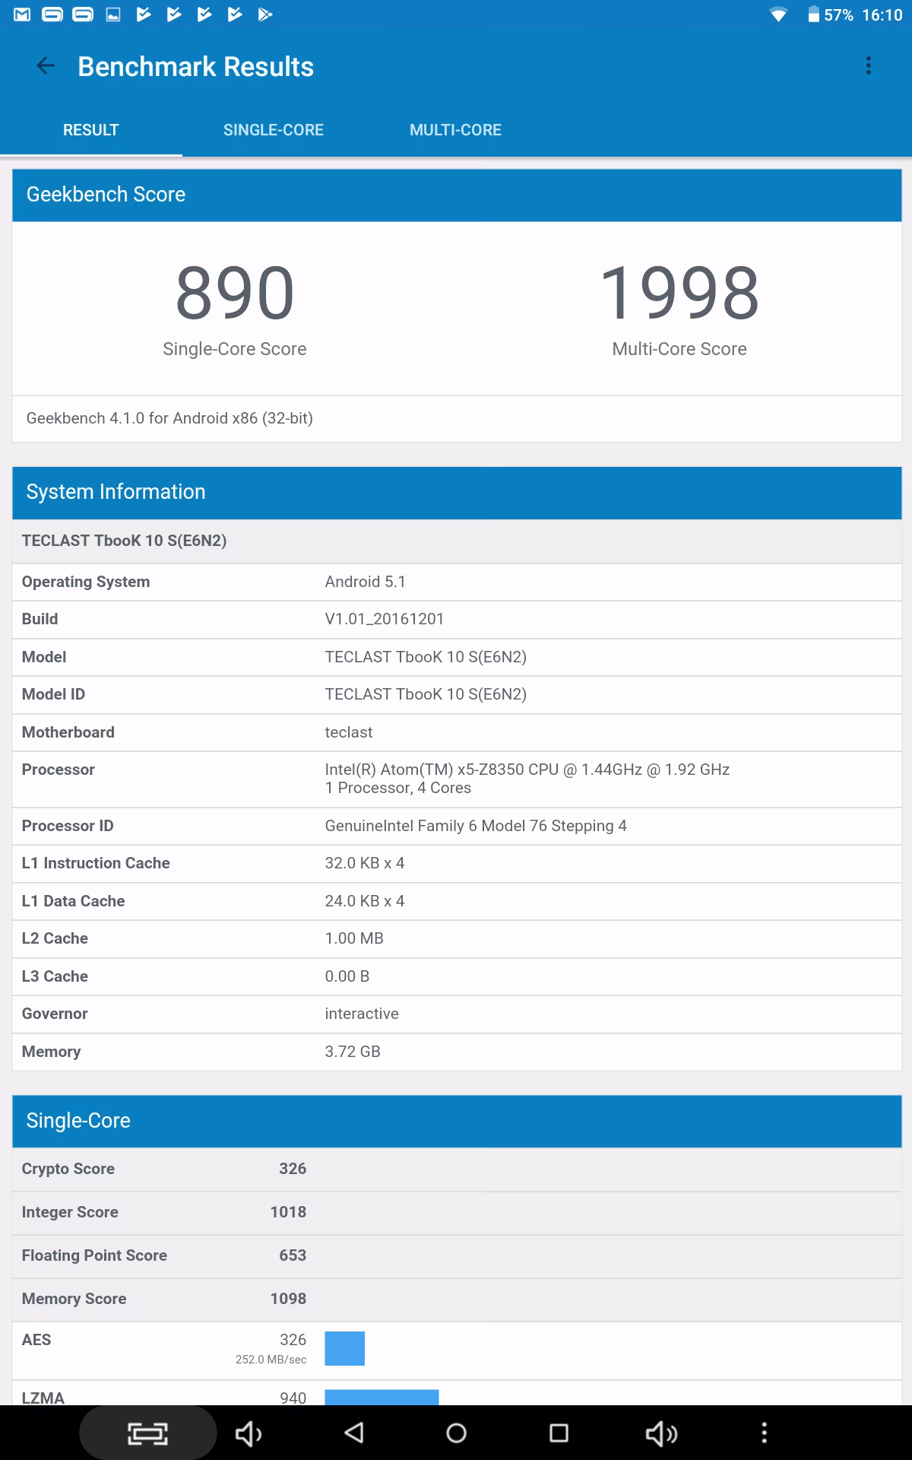
Task: Tap the L1 Instruction Cache value 32.0 KB
Action: tap(364, 863)
